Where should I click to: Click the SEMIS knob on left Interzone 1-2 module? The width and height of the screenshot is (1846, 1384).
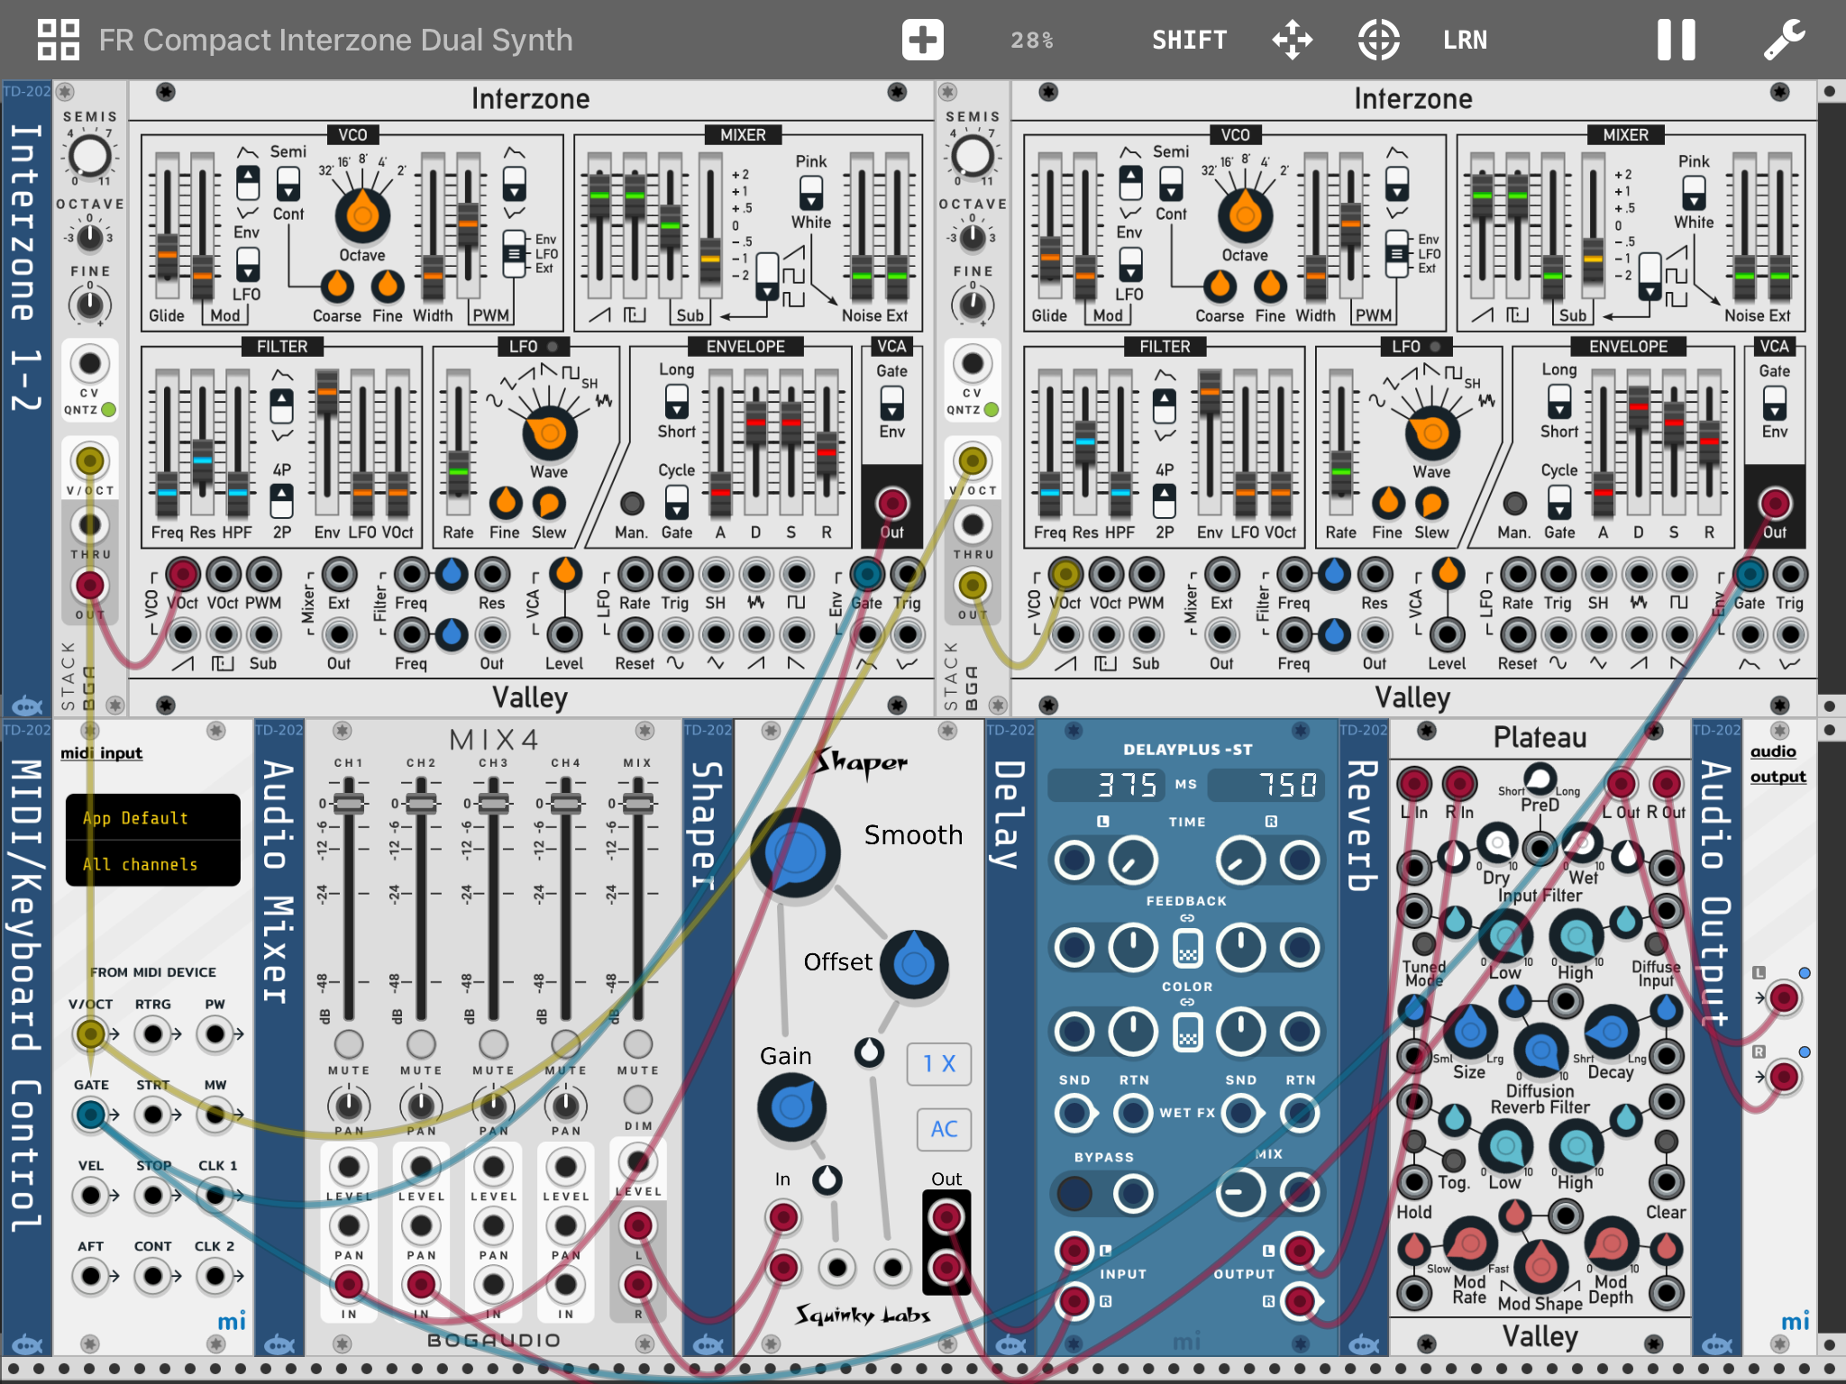tap(89, 156)
